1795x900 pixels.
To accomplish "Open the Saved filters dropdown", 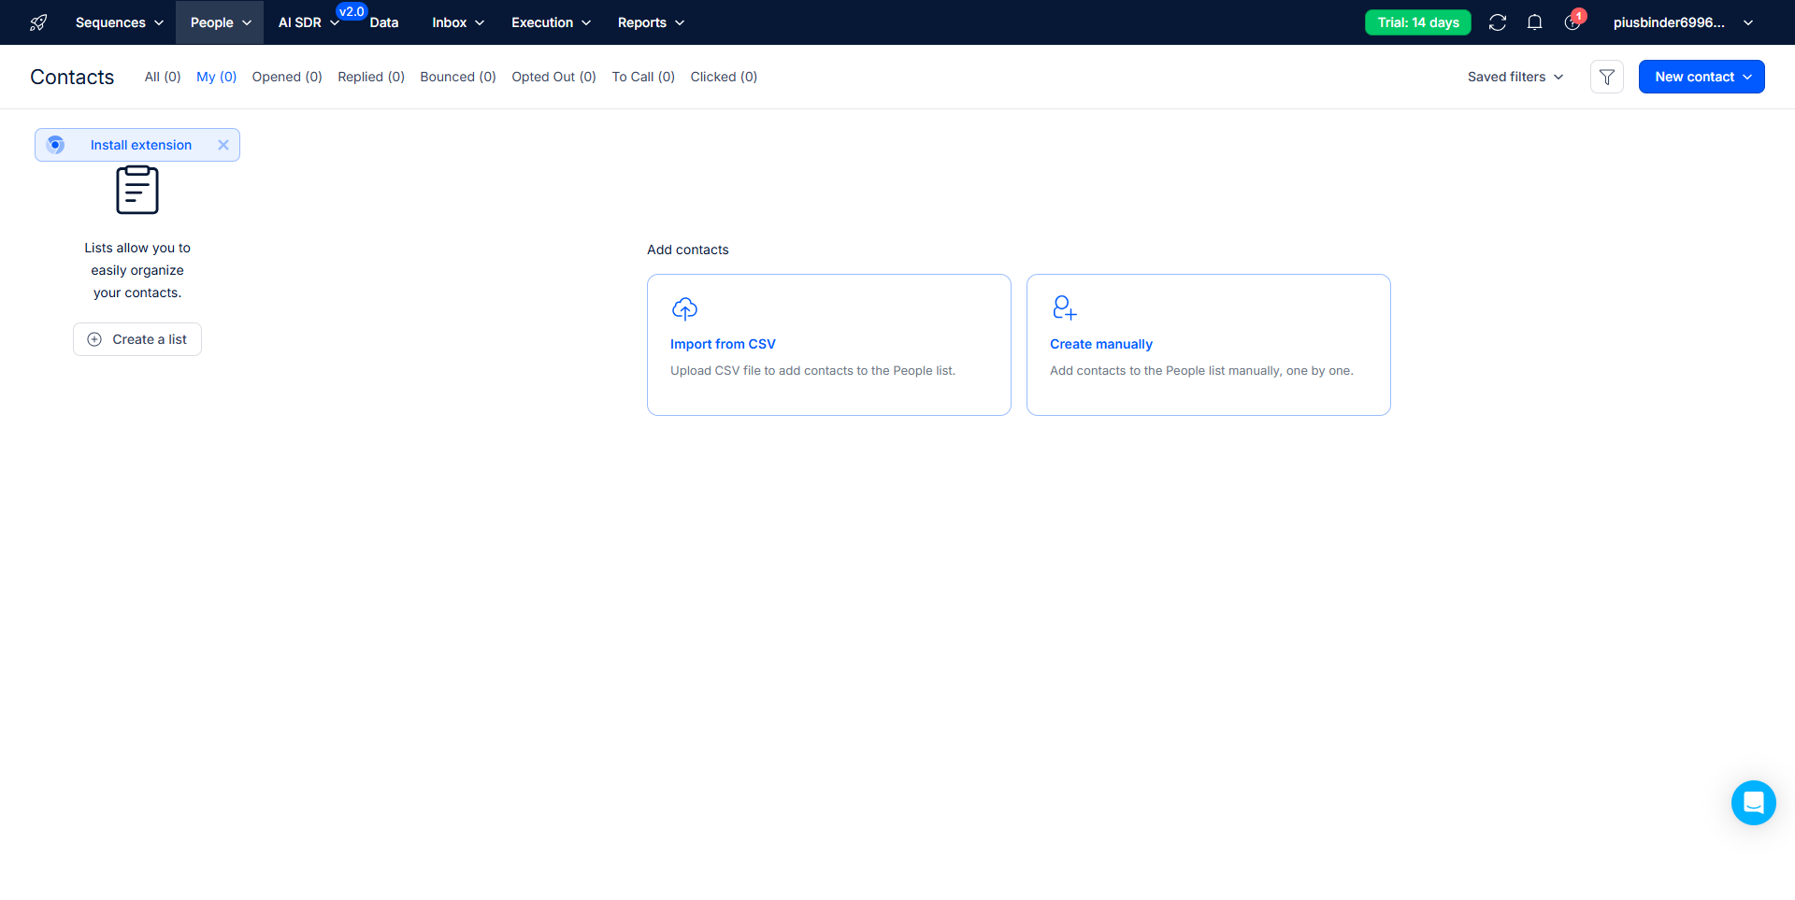I will click(1515, 77).
